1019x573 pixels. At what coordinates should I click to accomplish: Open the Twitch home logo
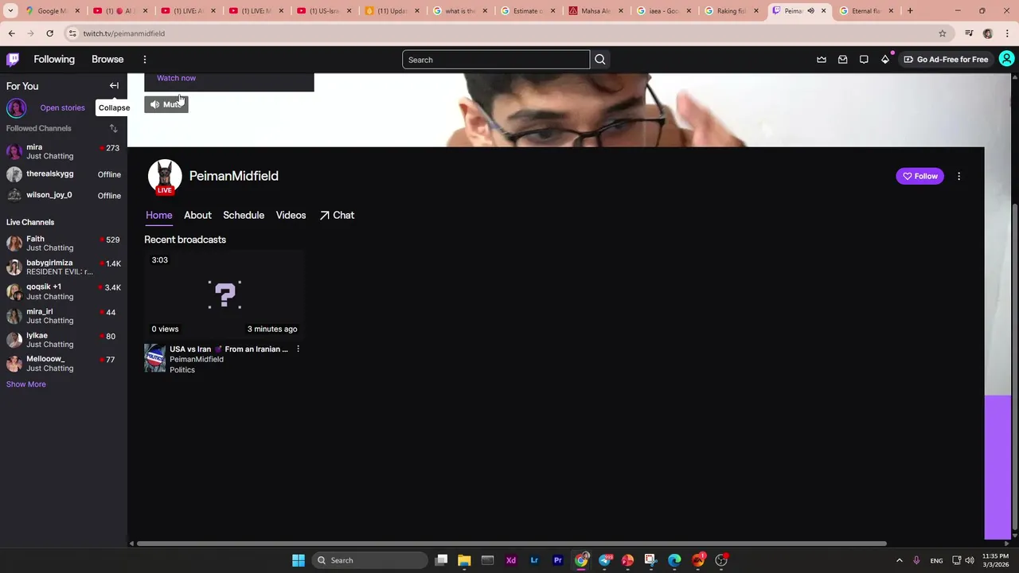pyautogui.click(x=13, y=60)
